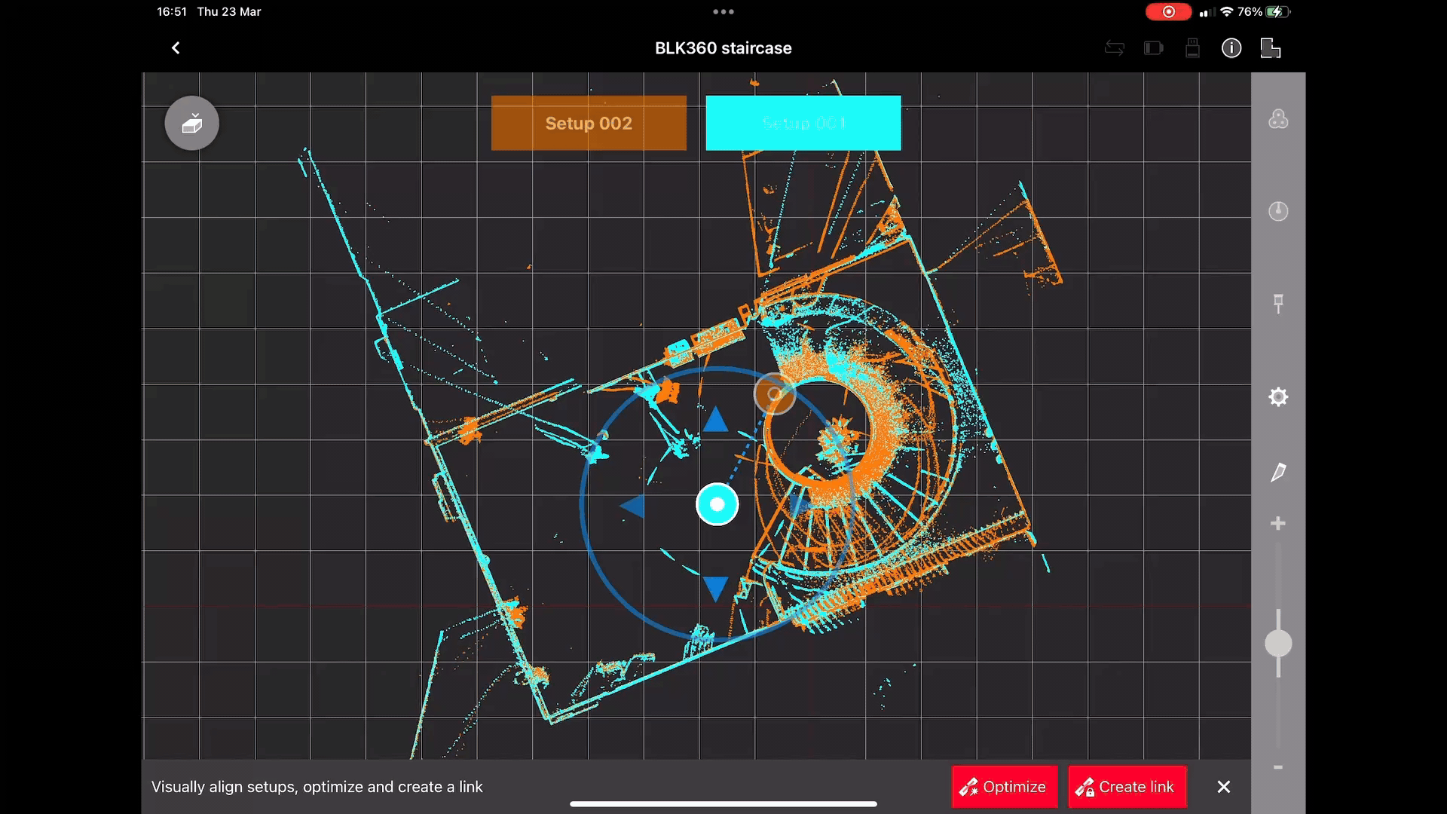Viewport: 1447px width, 814px height.
Task: Select the Setup 002 label
Action: coord(589,123)
